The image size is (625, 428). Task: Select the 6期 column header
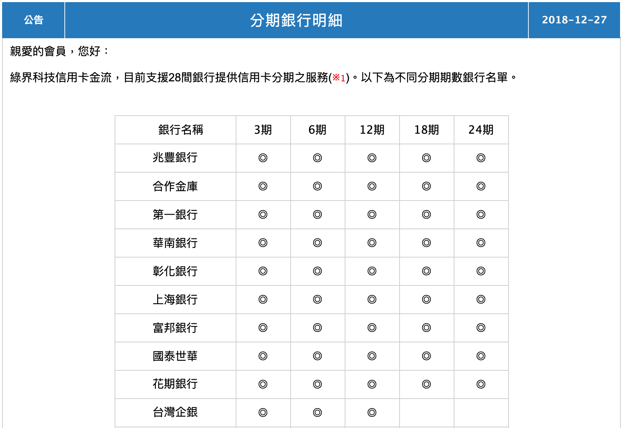pos(317,130)
